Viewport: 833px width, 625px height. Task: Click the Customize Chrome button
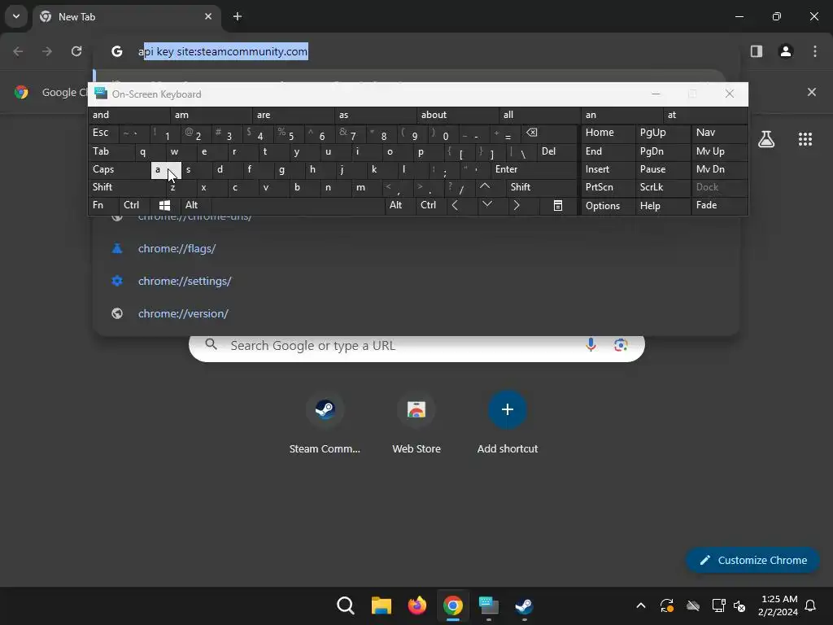(x=752, y=560)
